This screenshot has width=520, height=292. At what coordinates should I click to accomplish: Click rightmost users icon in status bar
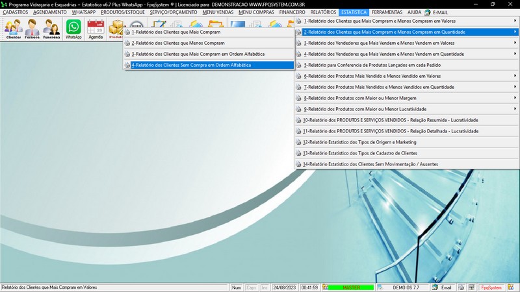[x=511, y=287]
